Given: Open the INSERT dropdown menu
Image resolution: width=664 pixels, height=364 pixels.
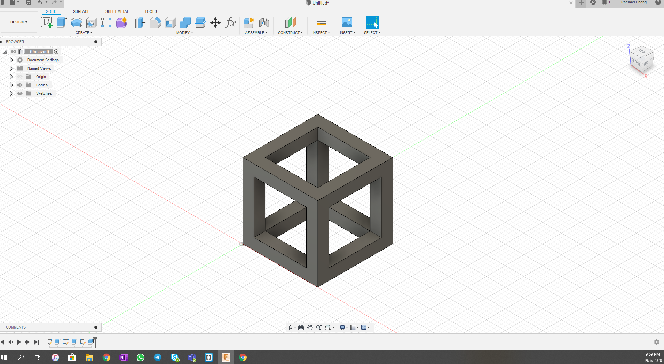Looking at the screenshot, I should [x=348, y=33].
